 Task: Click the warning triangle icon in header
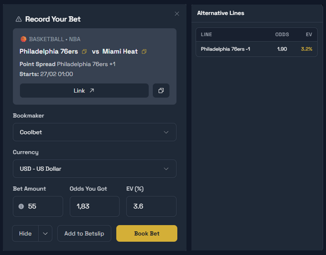click(x=19, y=19)
